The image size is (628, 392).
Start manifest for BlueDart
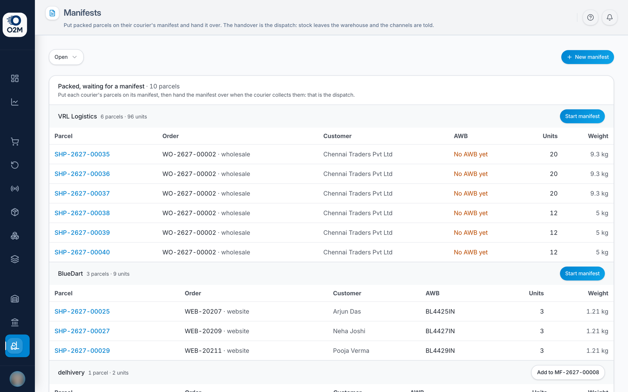click(x=582, y=273)
